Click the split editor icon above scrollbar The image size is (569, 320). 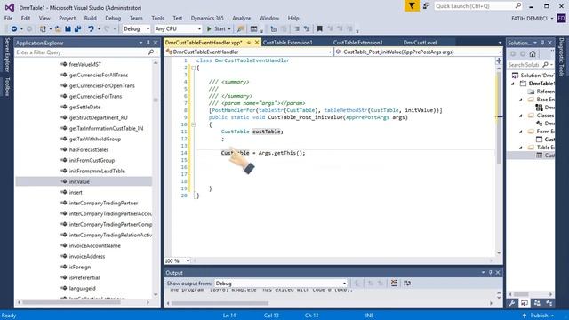(x=499, y=60)
